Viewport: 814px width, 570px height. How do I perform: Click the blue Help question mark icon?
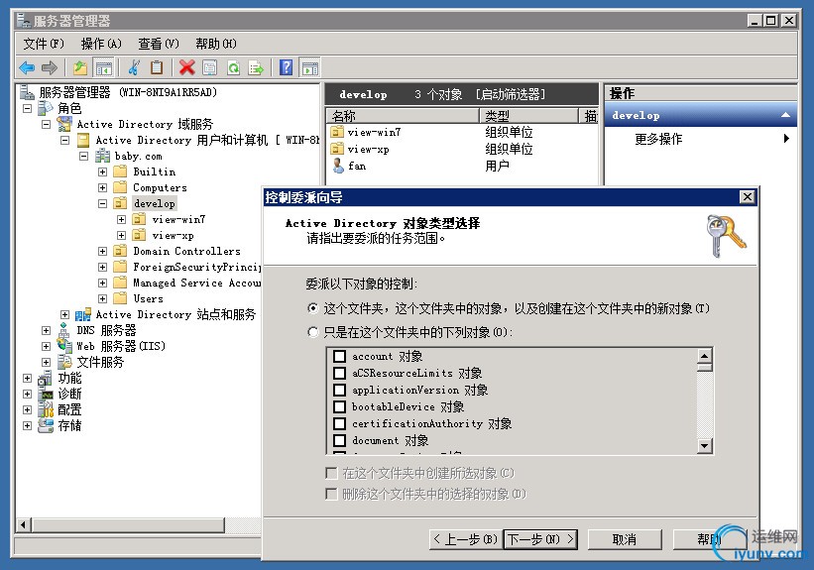[x=287, y=67]
